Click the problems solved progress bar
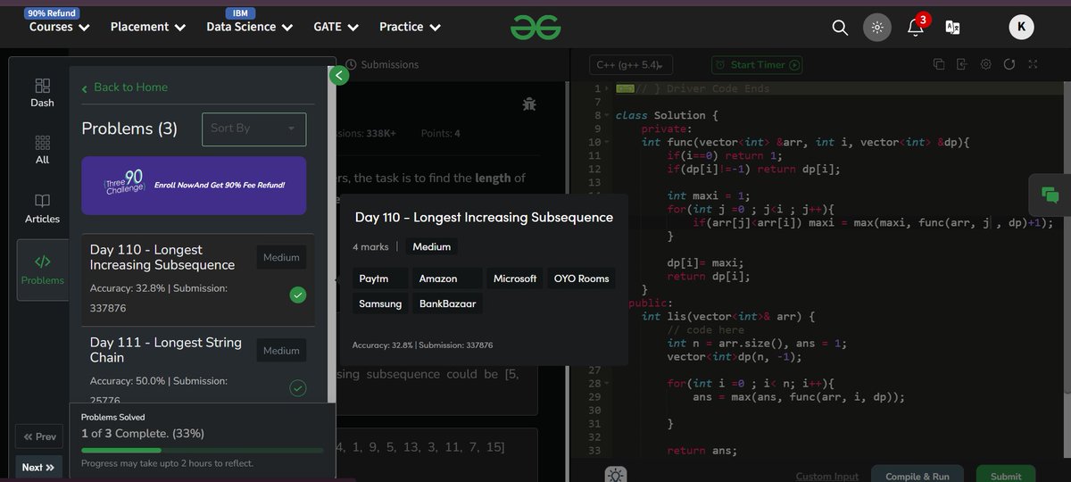This screenshot has width=1071, height=482. [202, 451]
